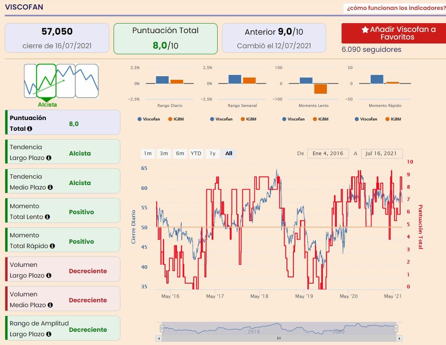Click the last trend stage box with falling line
The height and width of the screenshot is (345, 446).
coord(87,81)
